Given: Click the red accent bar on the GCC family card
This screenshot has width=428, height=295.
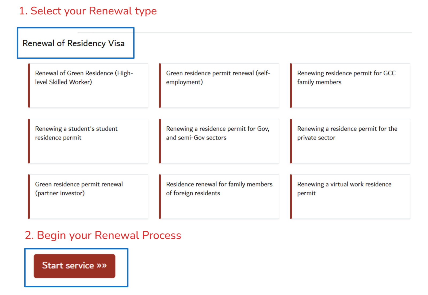Looking at the screenshot, I should (291, 86).
